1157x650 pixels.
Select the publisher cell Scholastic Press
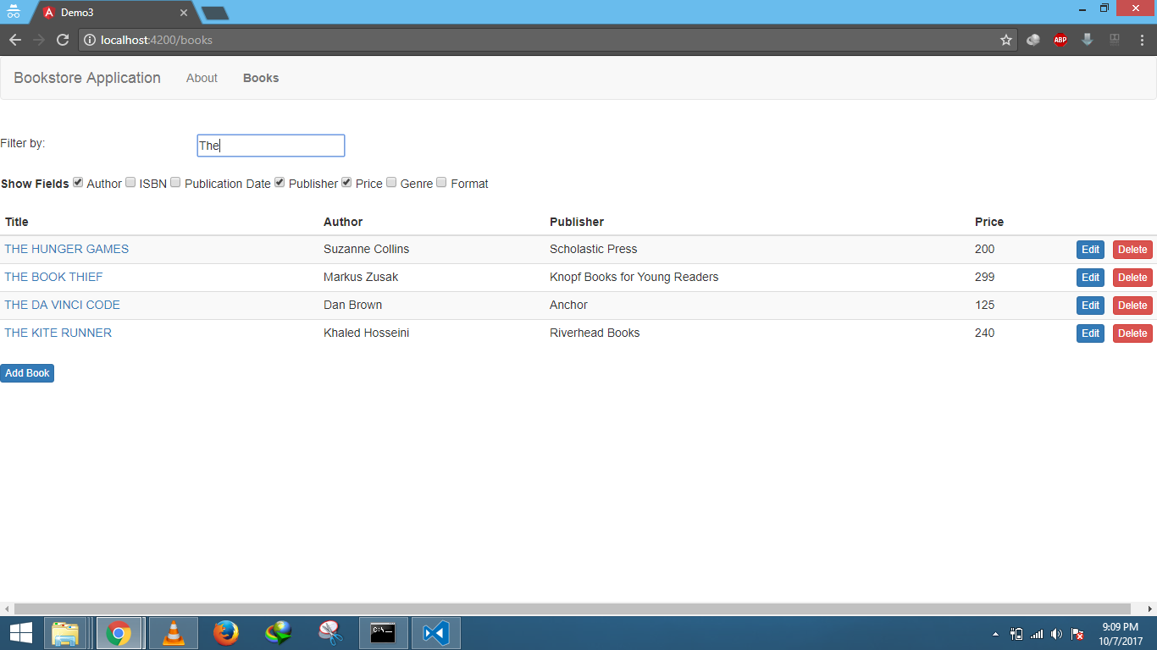click(x=593, y=249)
